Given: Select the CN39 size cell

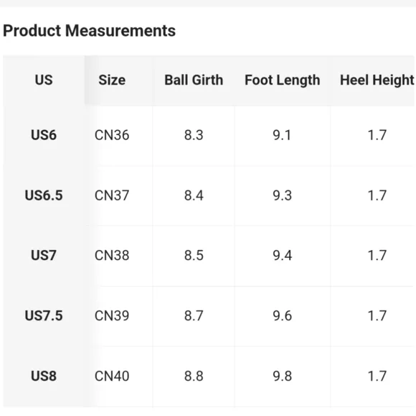Looking at the screenshot, I should click(x=112, y=316).
